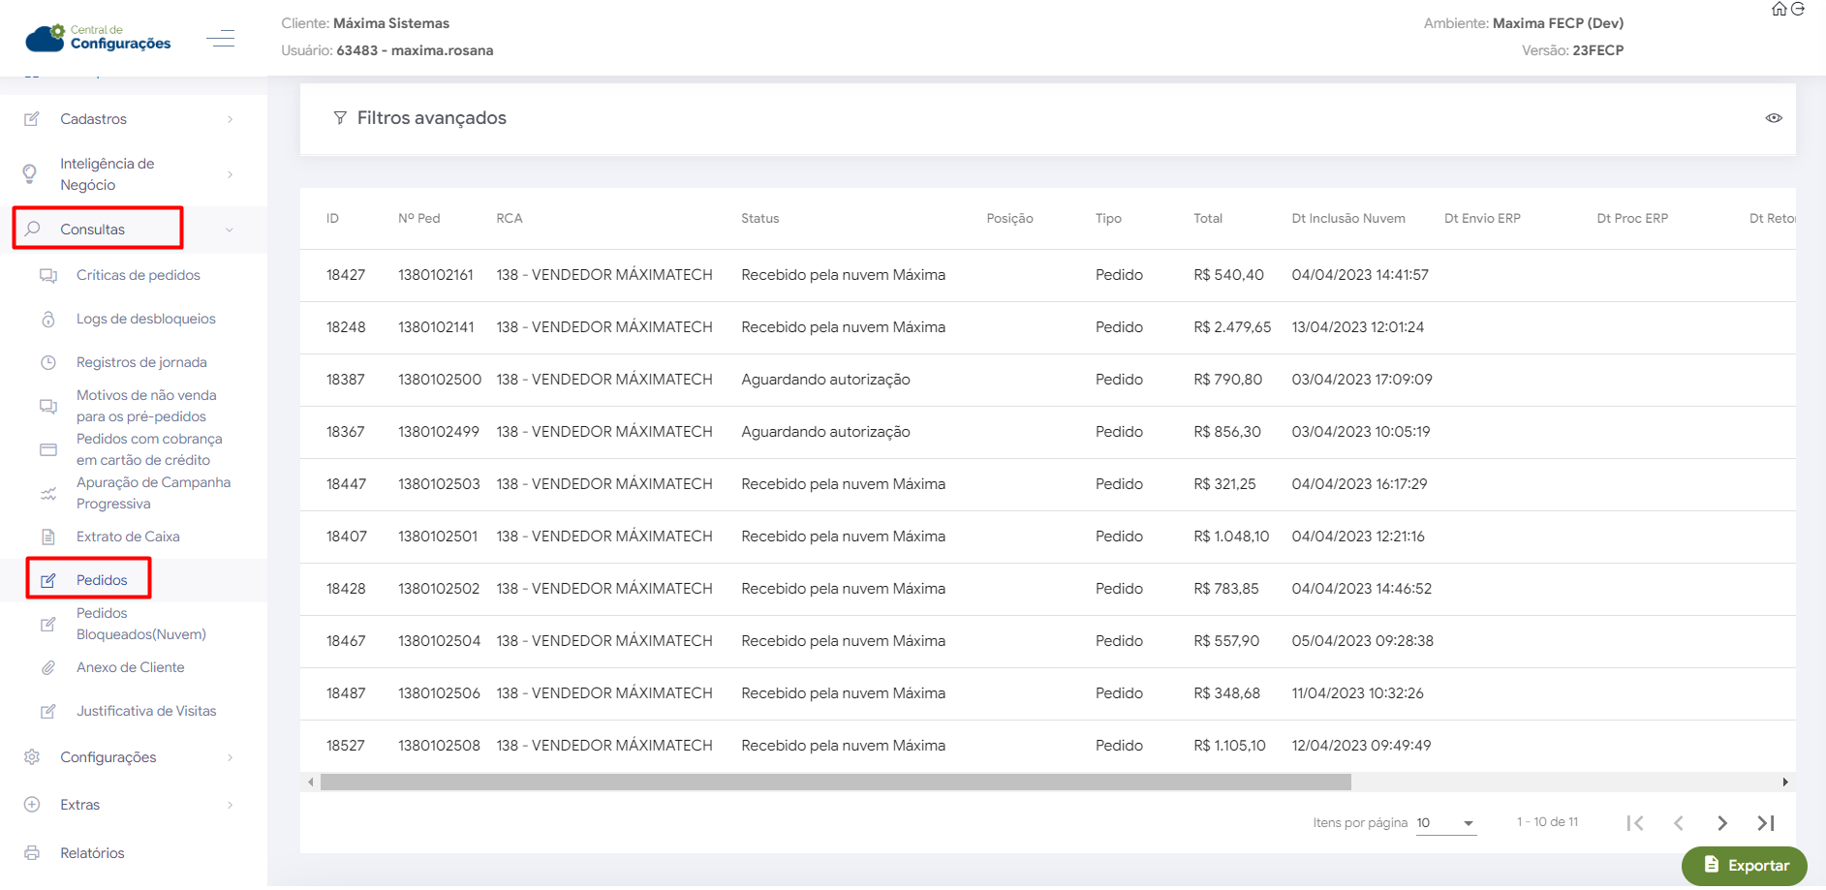Open Extrato de Caixa menu item
The image size is (1826, 890).
point(128,537)
